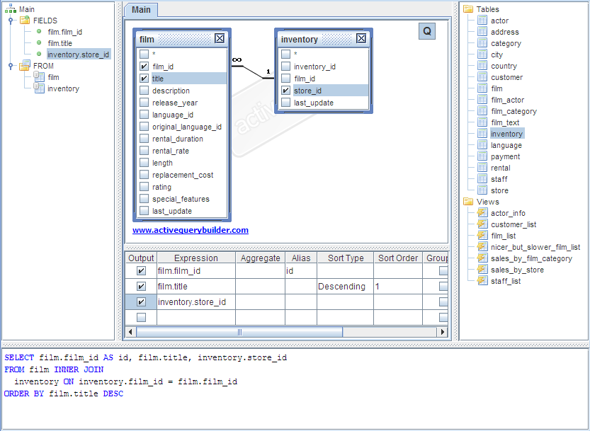
Task: Check description in the film table
Action: click(144, 91)
